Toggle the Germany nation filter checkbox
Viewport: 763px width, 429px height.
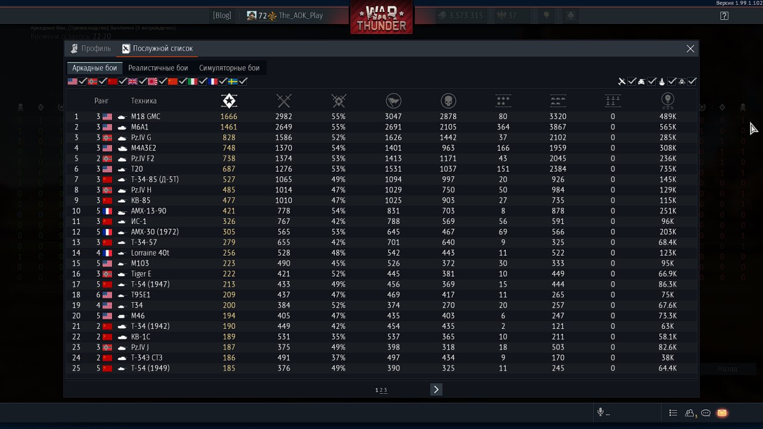pos(103,81)
